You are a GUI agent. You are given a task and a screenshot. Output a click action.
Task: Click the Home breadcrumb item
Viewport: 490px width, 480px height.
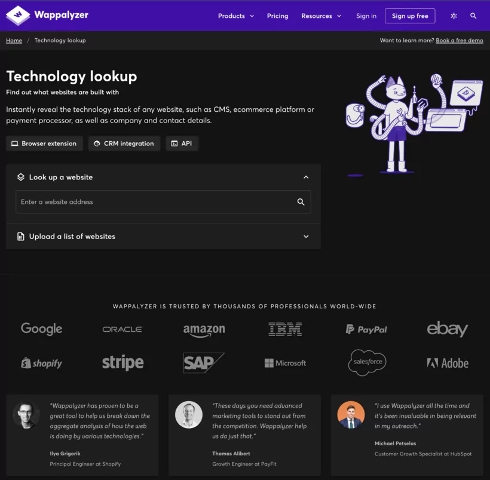tap(14, 40)
